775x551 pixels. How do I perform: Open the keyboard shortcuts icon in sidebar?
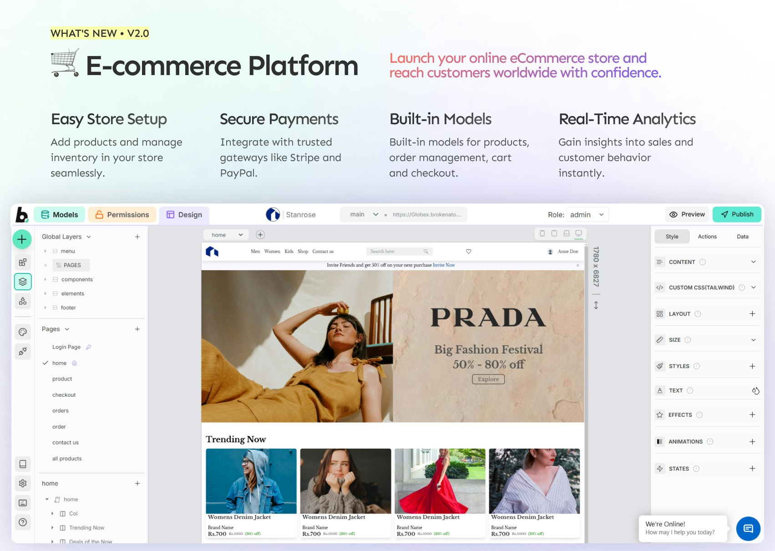23,503
